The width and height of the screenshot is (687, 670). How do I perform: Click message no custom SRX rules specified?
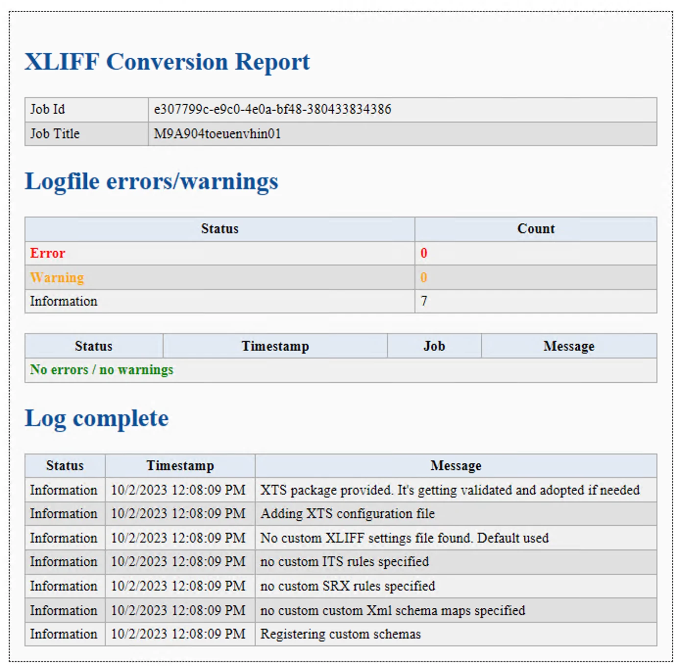tap(347, 586)
